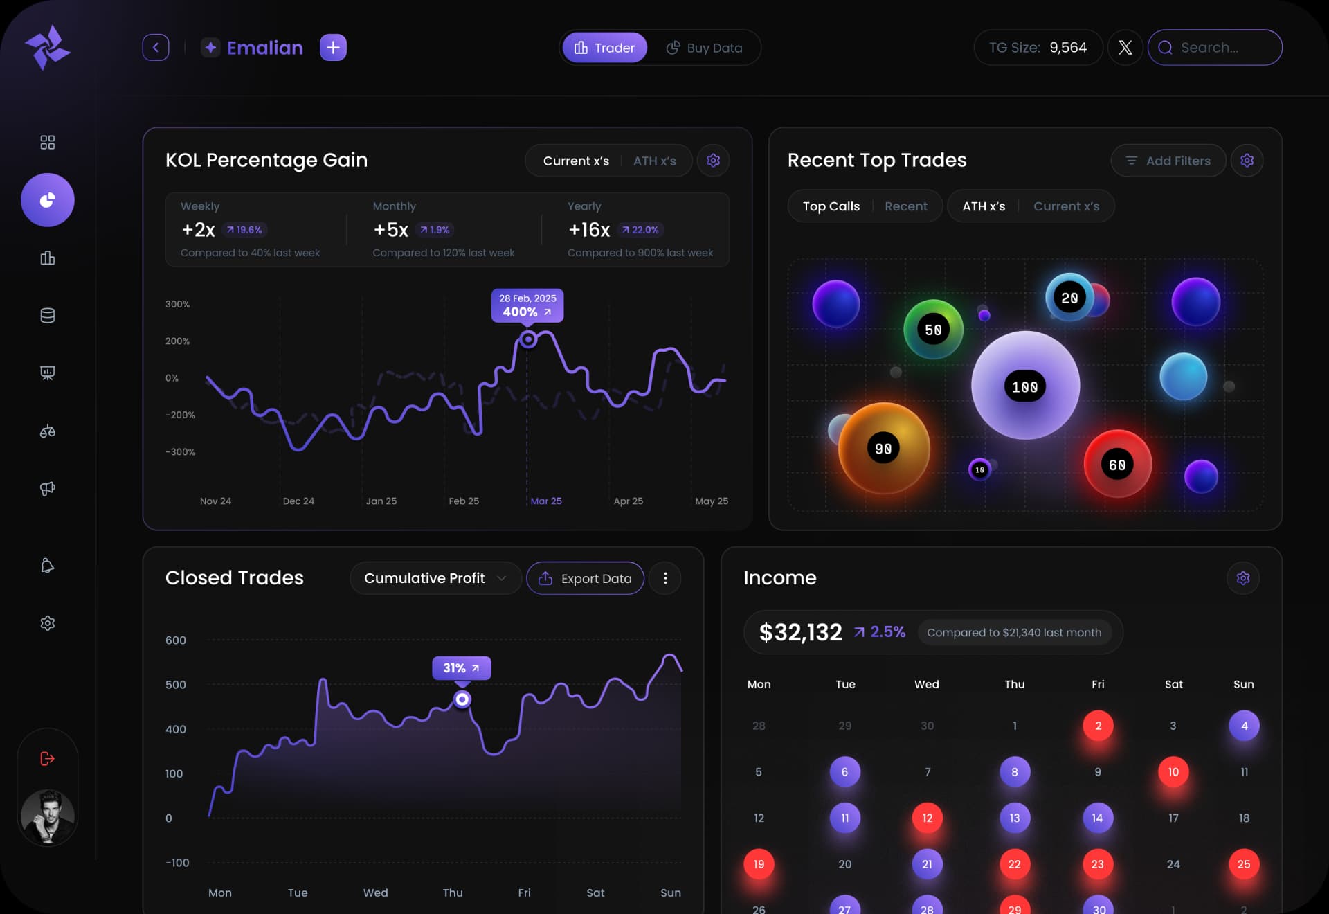This screenshot has height=914, width=1329.
Task: Click the Income panel settings gear
Action: [x=1242, y=578]
